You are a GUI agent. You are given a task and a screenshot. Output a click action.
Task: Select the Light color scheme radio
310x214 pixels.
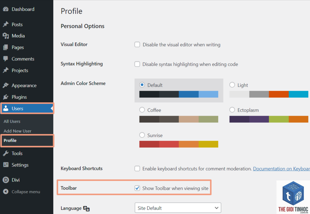[232, 85]
